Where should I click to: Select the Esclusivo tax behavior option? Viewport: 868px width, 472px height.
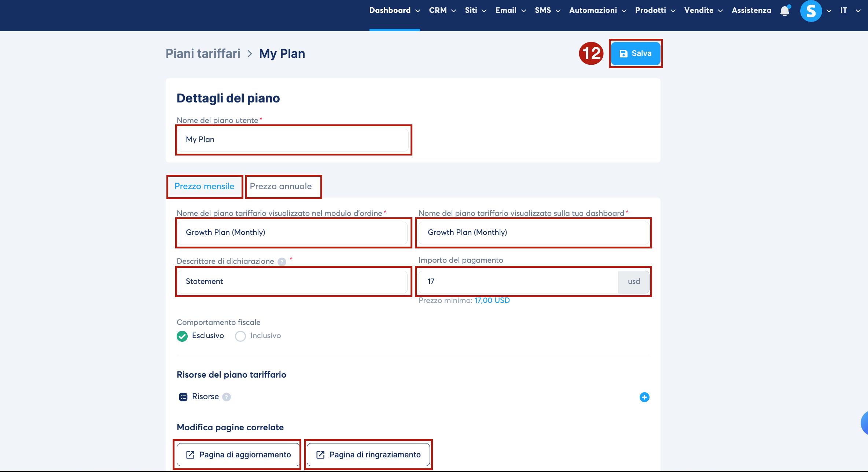pos(182,336)
